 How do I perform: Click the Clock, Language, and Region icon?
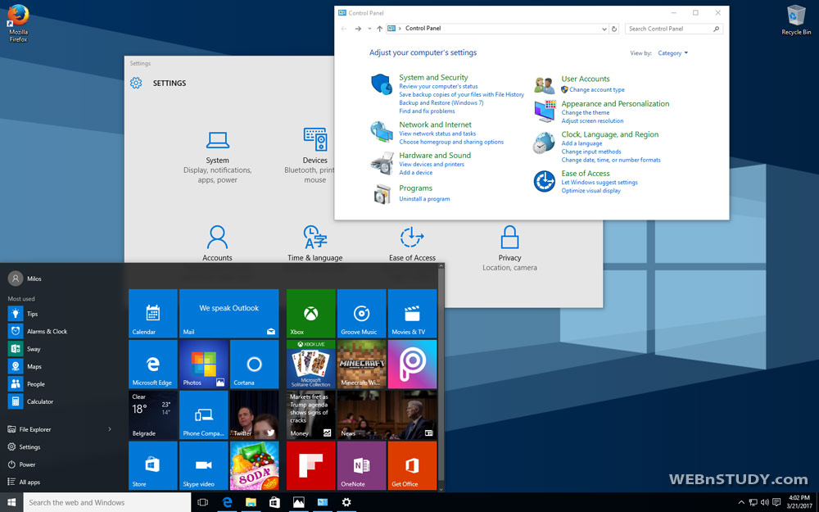pyautogui.click(x=544, y=143)
